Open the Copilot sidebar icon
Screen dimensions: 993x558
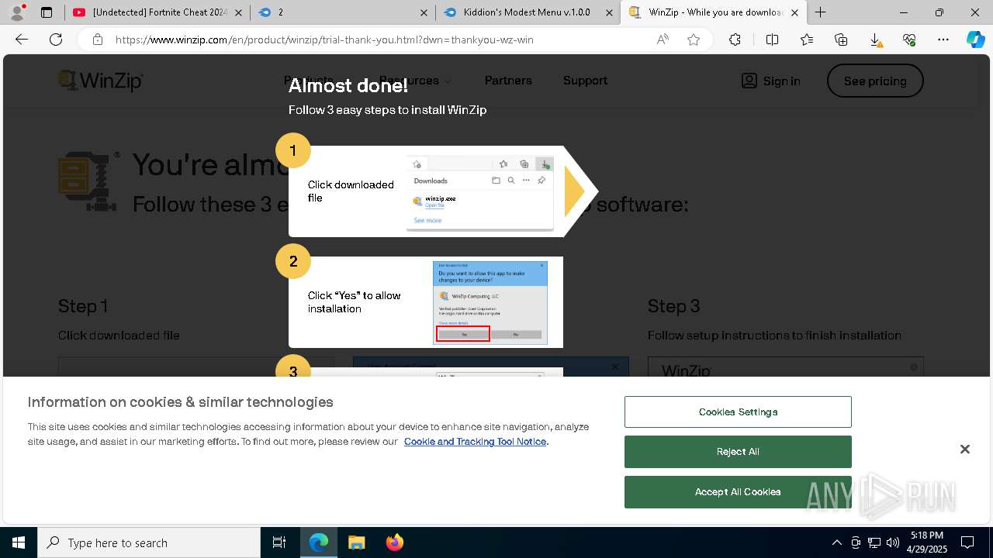click(975, 40)
